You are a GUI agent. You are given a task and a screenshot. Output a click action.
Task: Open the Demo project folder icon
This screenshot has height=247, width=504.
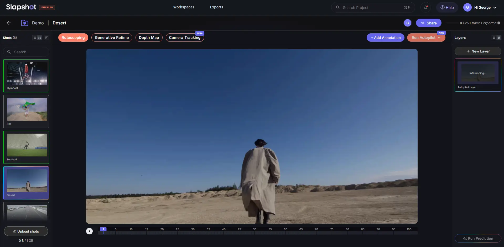[x=25, y=23]
